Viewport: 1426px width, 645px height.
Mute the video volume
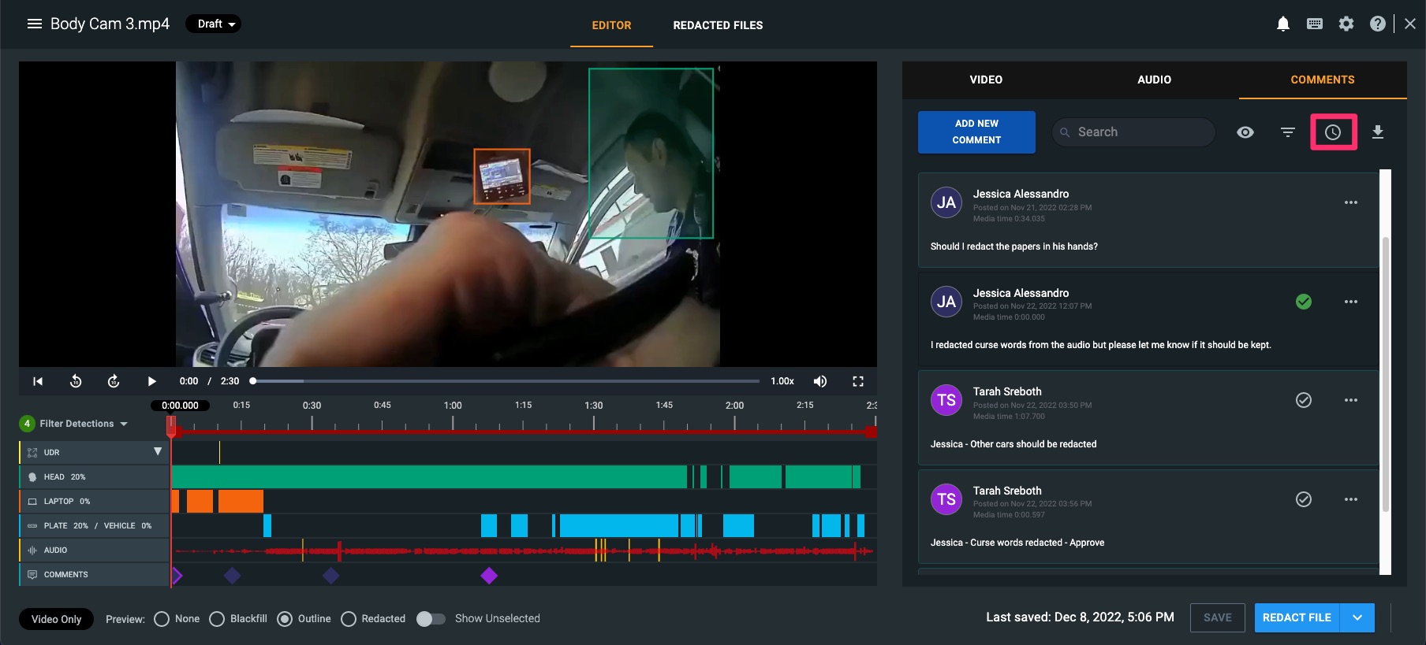click(820, 381)
